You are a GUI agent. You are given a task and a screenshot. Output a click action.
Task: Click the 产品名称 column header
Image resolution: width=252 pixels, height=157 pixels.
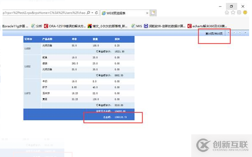tap(47, 39)
